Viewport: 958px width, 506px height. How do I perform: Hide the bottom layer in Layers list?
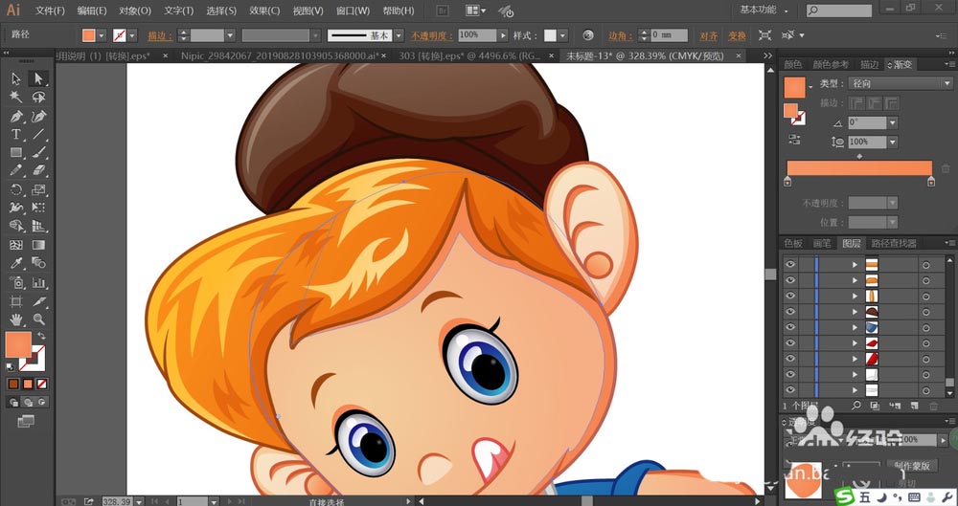(x=790, y=390)
